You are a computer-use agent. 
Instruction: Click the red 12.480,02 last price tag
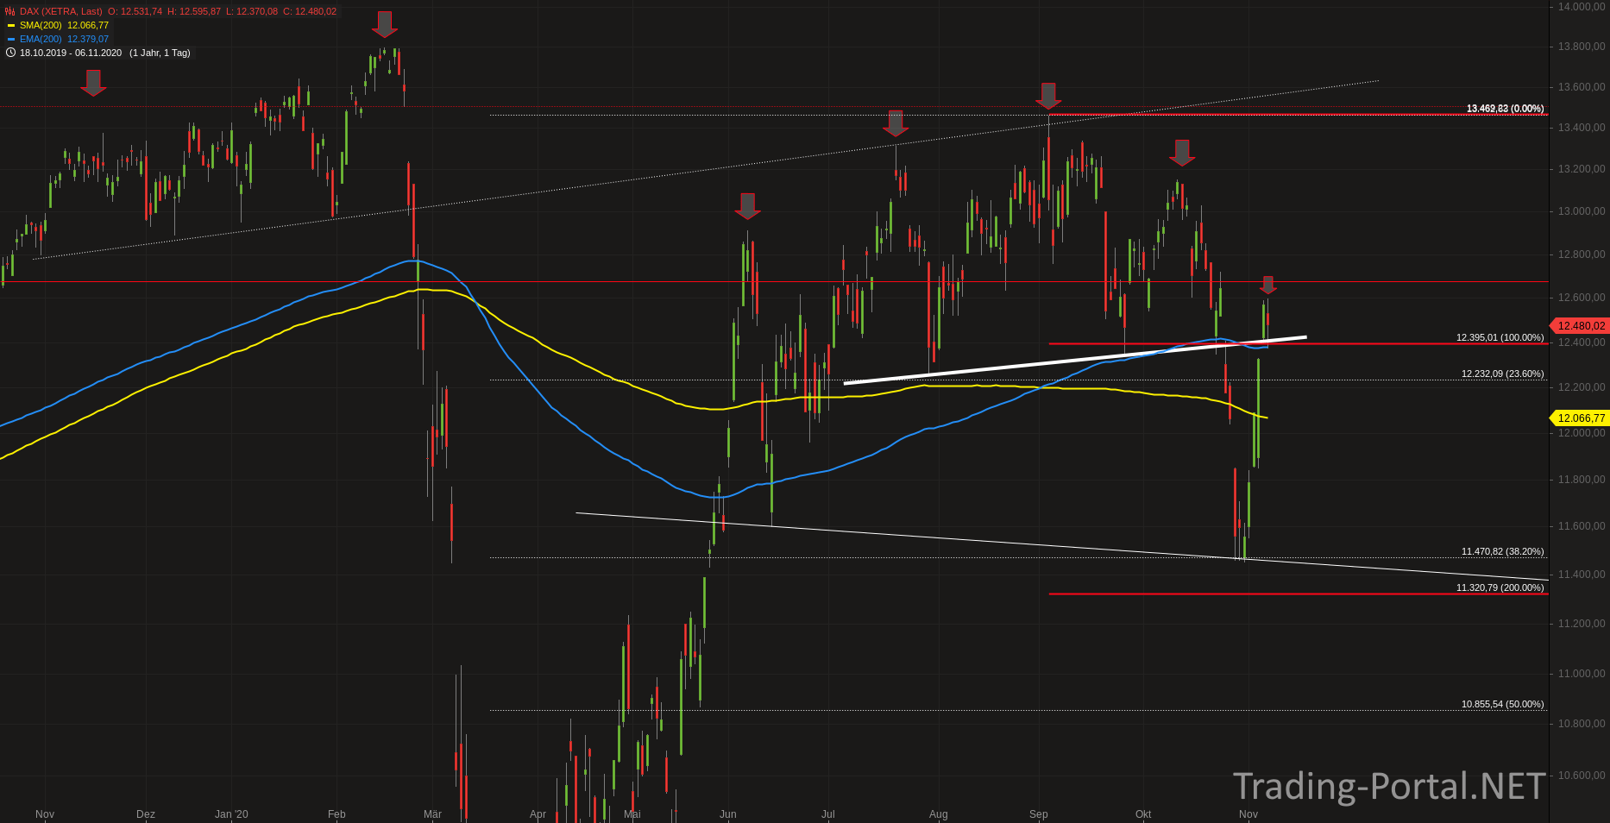[1581, 326]
